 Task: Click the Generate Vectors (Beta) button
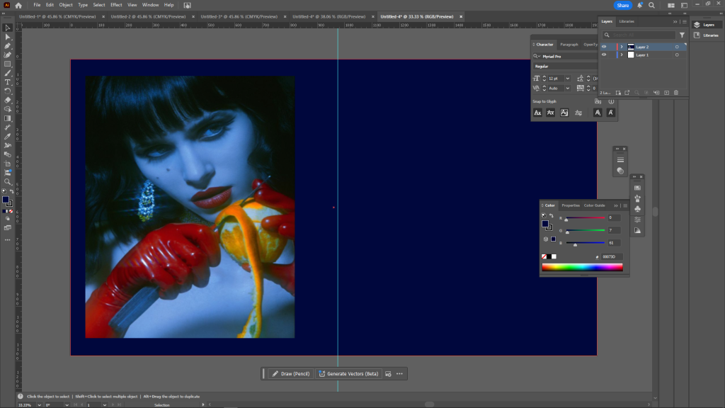tap(348, 373)
